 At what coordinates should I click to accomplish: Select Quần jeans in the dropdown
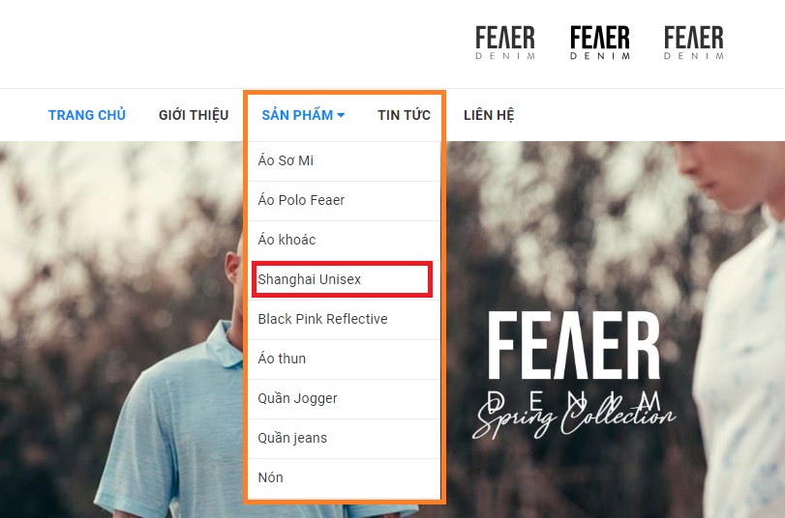344,438
